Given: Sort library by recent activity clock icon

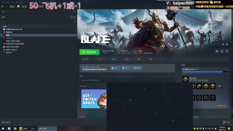Looking at the screenshot, I should click(x=72, y=17).
